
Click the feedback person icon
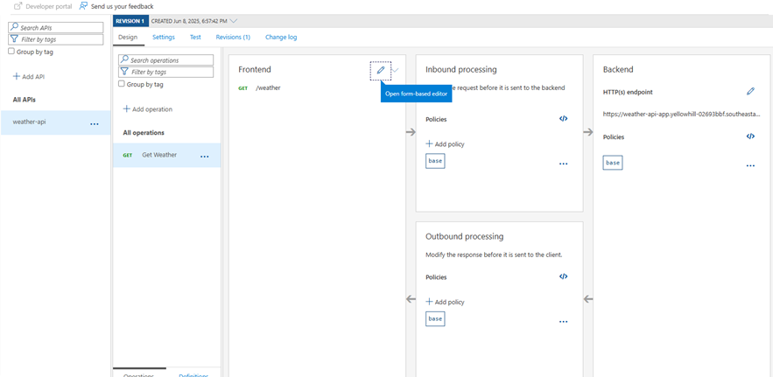pos(83,6)
